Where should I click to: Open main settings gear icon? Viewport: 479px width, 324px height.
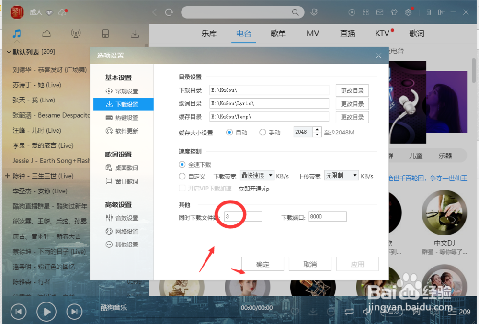[x=408, y=12]
